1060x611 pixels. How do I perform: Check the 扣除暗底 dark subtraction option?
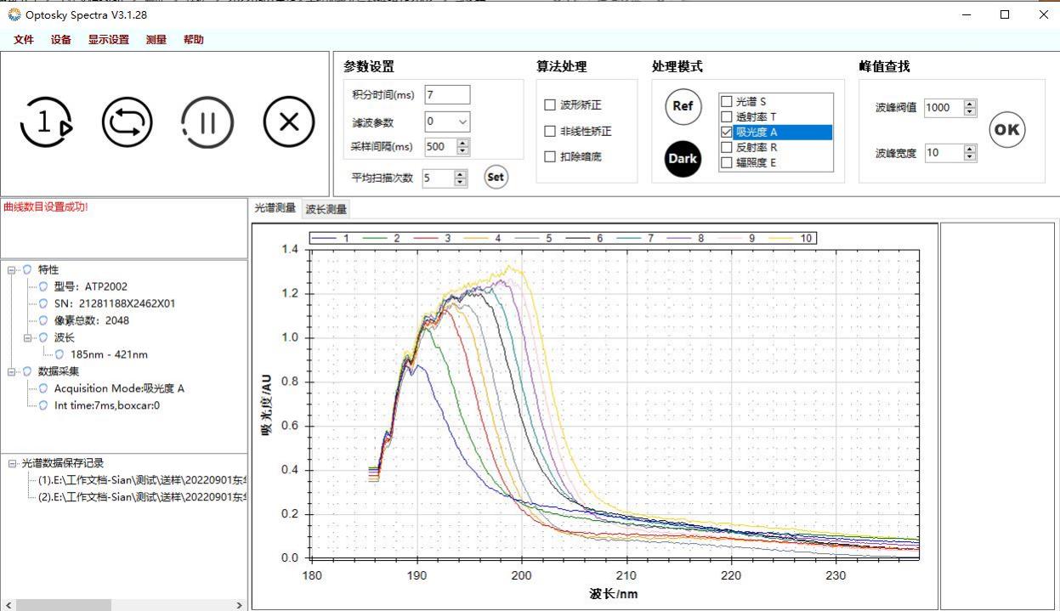tap(548, 157)
